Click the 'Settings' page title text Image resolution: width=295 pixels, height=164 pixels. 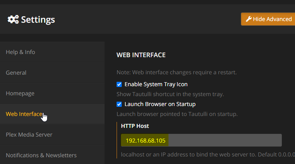tap(38, 20)
